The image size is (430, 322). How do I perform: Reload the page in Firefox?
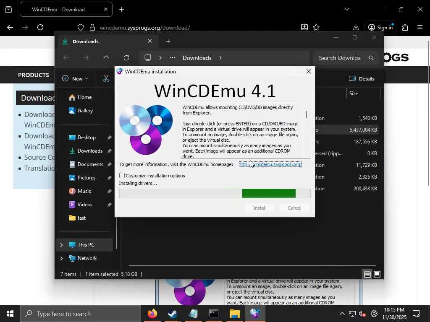point(40,27)
